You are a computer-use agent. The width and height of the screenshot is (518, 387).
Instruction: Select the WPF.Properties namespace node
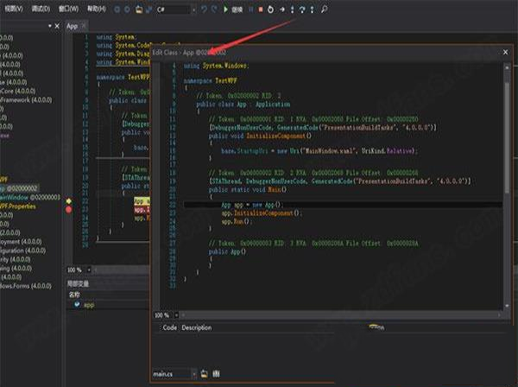(x=18, y=206)
